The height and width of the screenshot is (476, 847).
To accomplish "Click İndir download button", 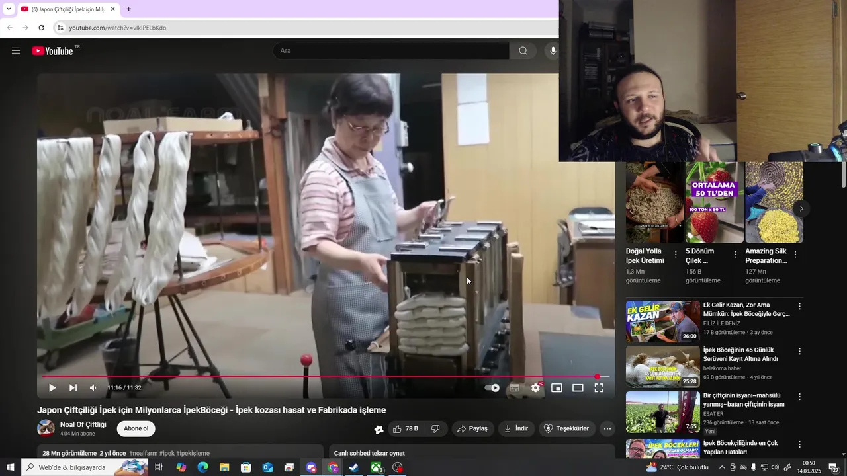I will (x=516, y=429).
